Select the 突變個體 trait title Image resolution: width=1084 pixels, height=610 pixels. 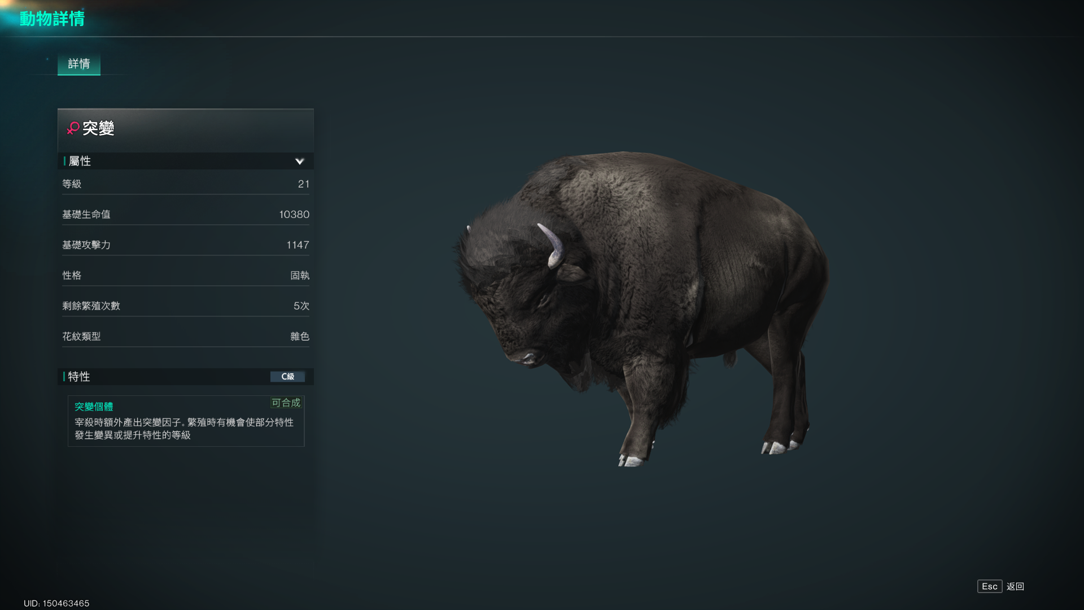[94, 407]
